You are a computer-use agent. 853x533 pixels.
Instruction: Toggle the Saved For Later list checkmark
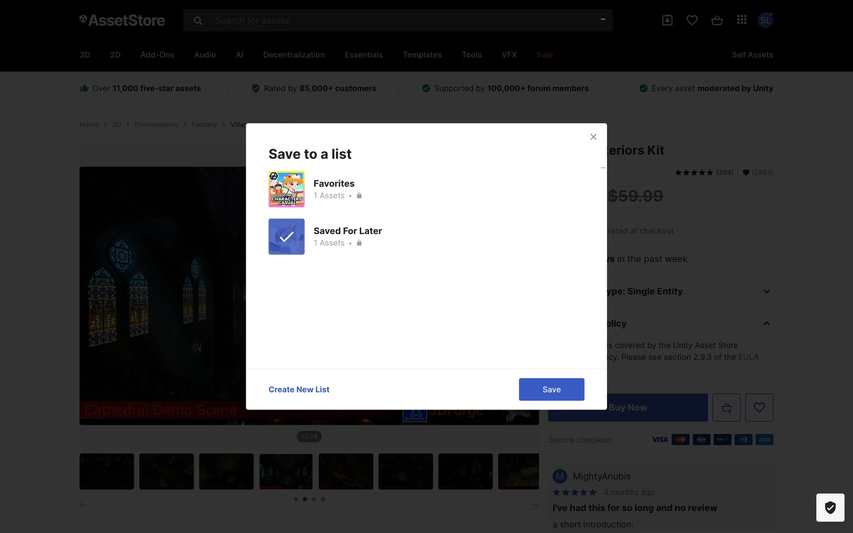pos(287,236)
